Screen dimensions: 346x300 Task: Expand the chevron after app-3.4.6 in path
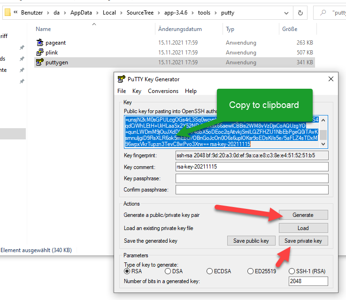click(x=192, y=13)
